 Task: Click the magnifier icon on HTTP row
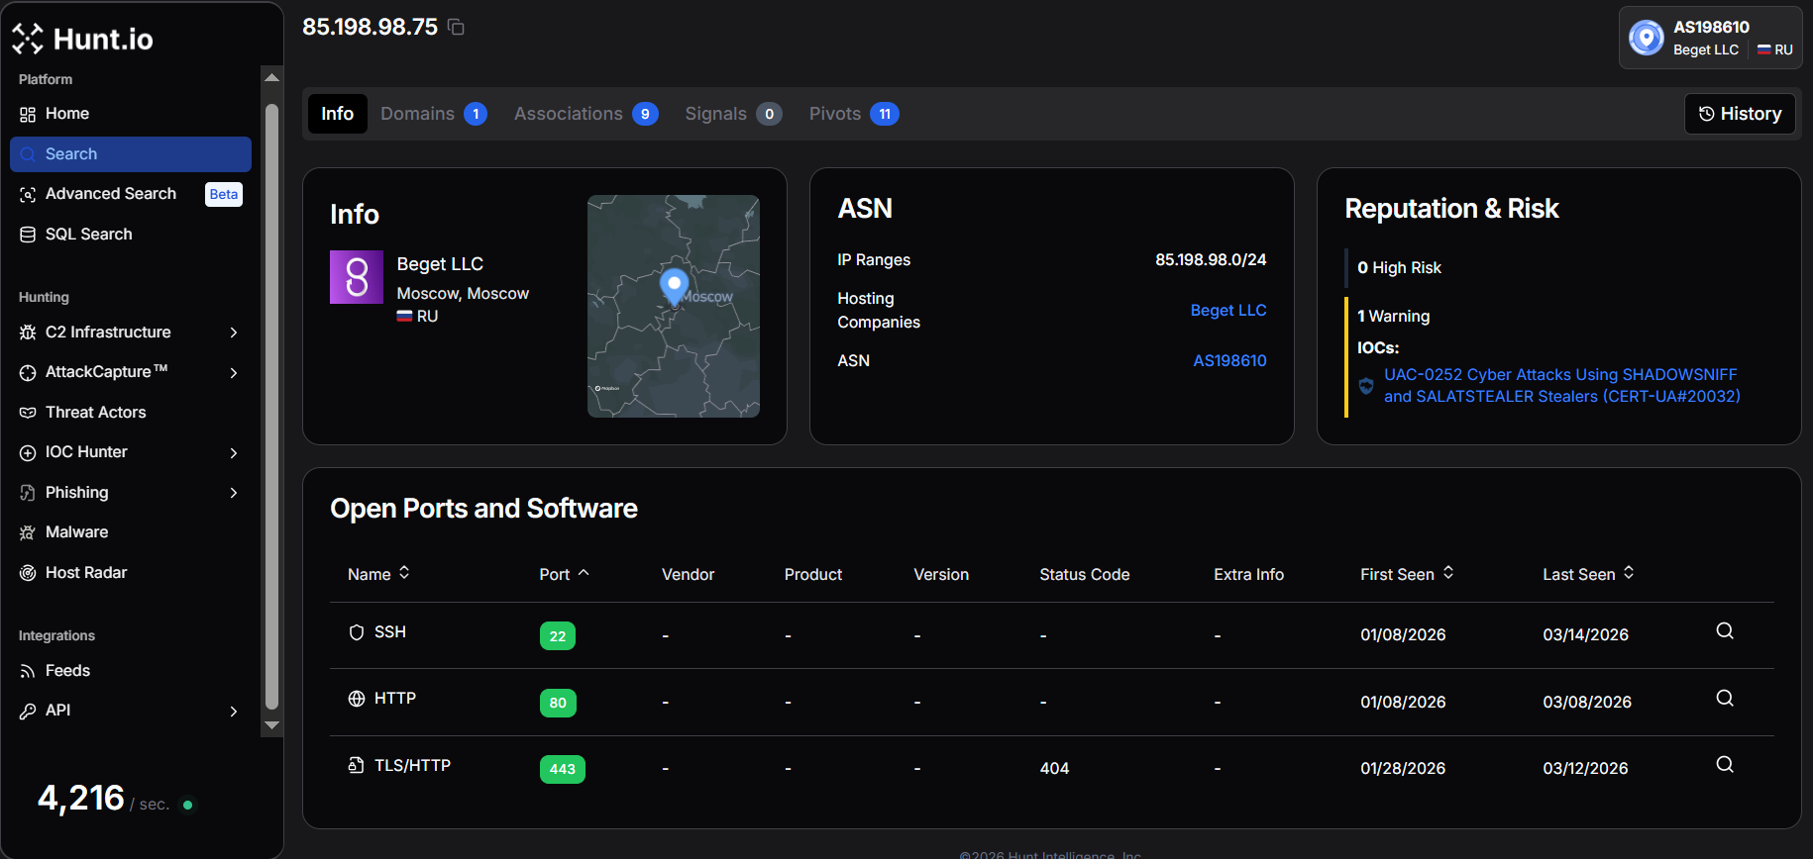point(1724,699)
